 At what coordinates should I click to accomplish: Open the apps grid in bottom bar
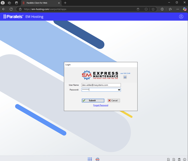(x=90, y=159)
